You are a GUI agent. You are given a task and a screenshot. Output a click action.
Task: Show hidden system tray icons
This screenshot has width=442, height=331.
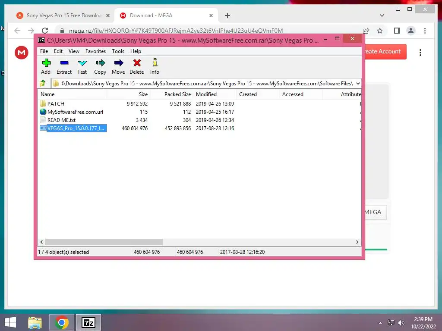click(x=381, y=323)
